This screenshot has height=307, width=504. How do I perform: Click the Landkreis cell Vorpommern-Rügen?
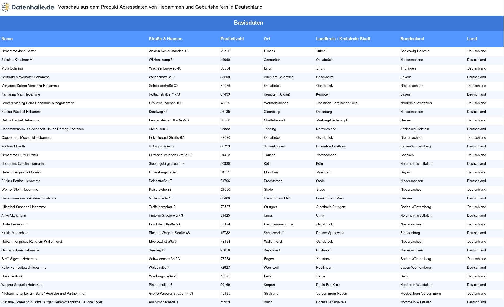332,294
